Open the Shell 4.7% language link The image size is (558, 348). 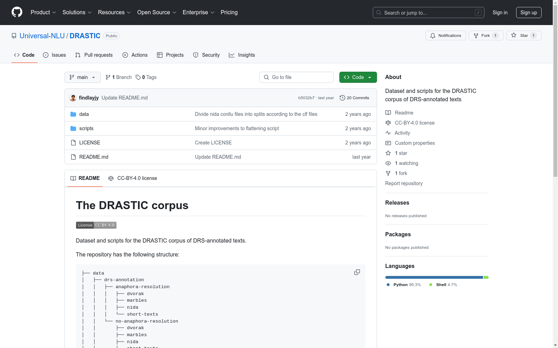443,285
